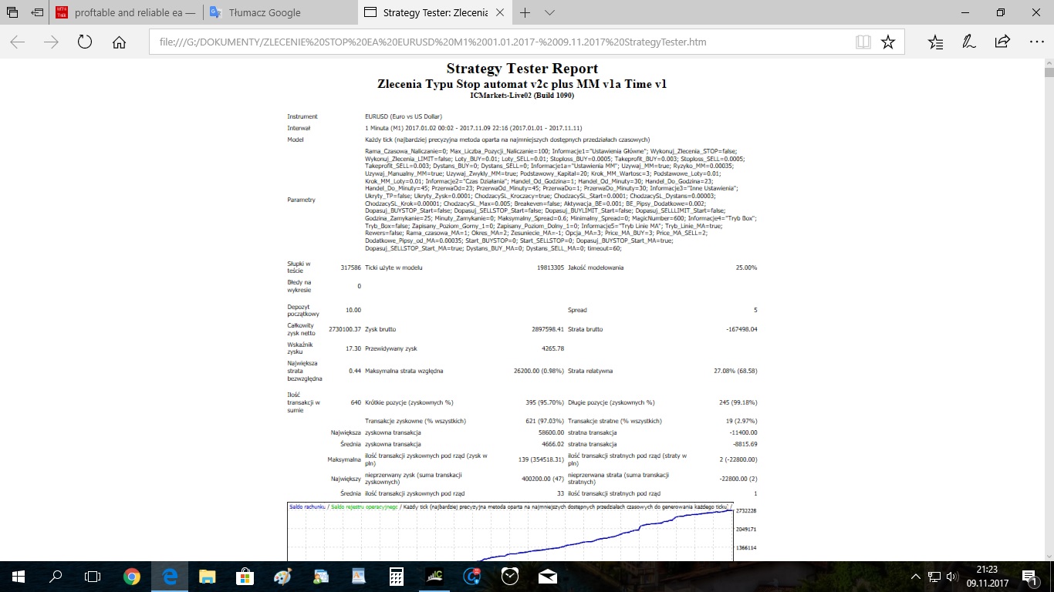Click Microsoft Edge taskbar icon
This screenshot has height=592, width=1054.
(169, 576)
